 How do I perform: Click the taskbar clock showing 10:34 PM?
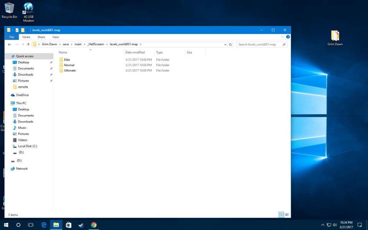(x=346, y=225)
